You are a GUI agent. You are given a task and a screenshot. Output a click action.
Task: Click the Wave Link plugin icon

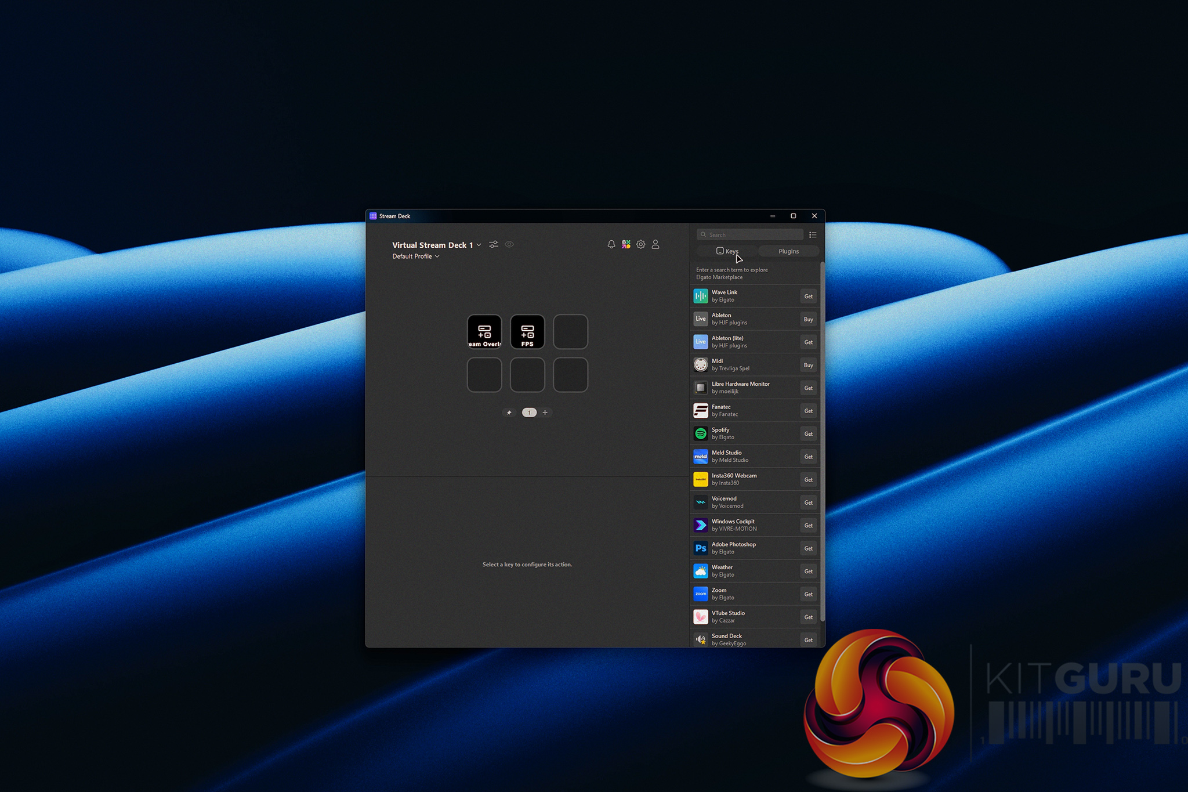[701, 296]
